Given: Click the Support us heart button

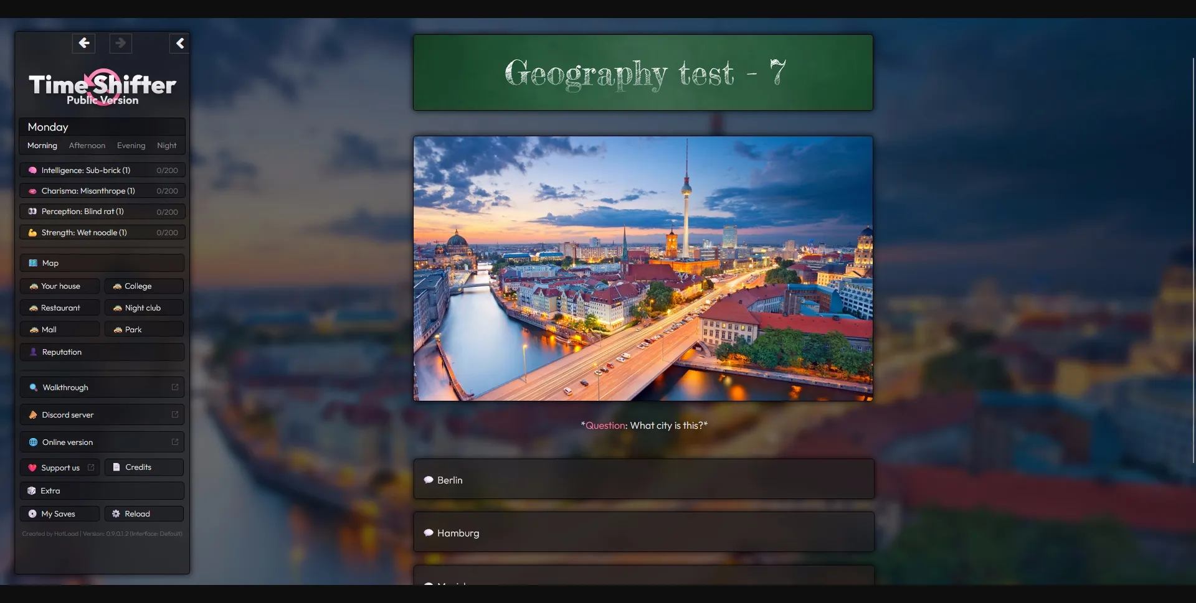Looking at the screenshot, I should click(x=60, y=468).
